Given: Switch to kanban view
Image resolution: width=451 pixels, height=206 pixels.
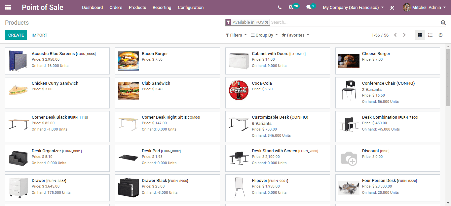Looking at the screenshot, I should pyautogui.click(x=420, y=35).
